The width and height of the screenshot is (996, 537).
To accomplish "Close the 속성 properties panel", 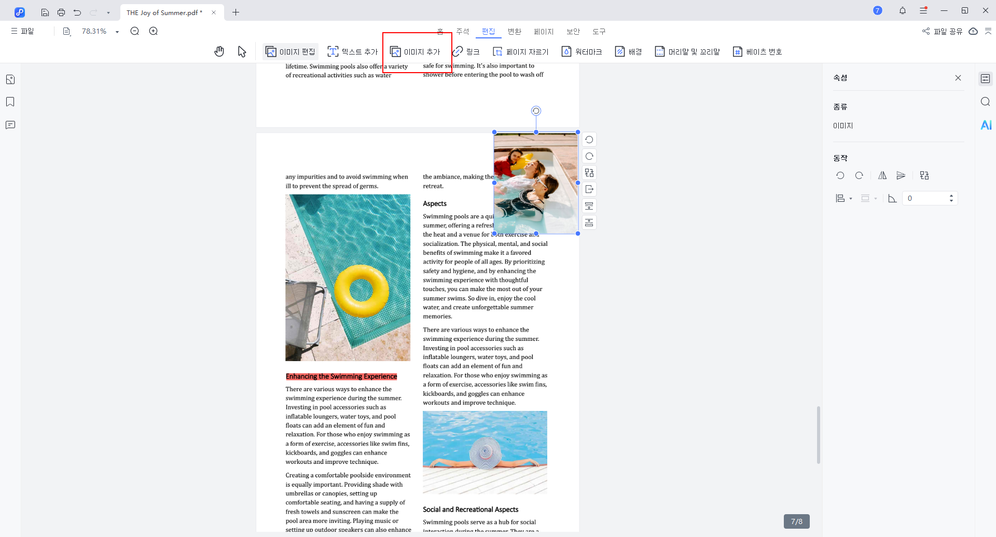I will pos(958,78).
